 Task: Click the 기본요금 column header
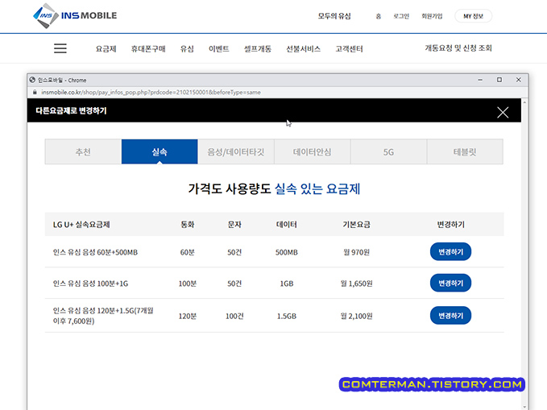pyautogui.click(x=356, y=225)
